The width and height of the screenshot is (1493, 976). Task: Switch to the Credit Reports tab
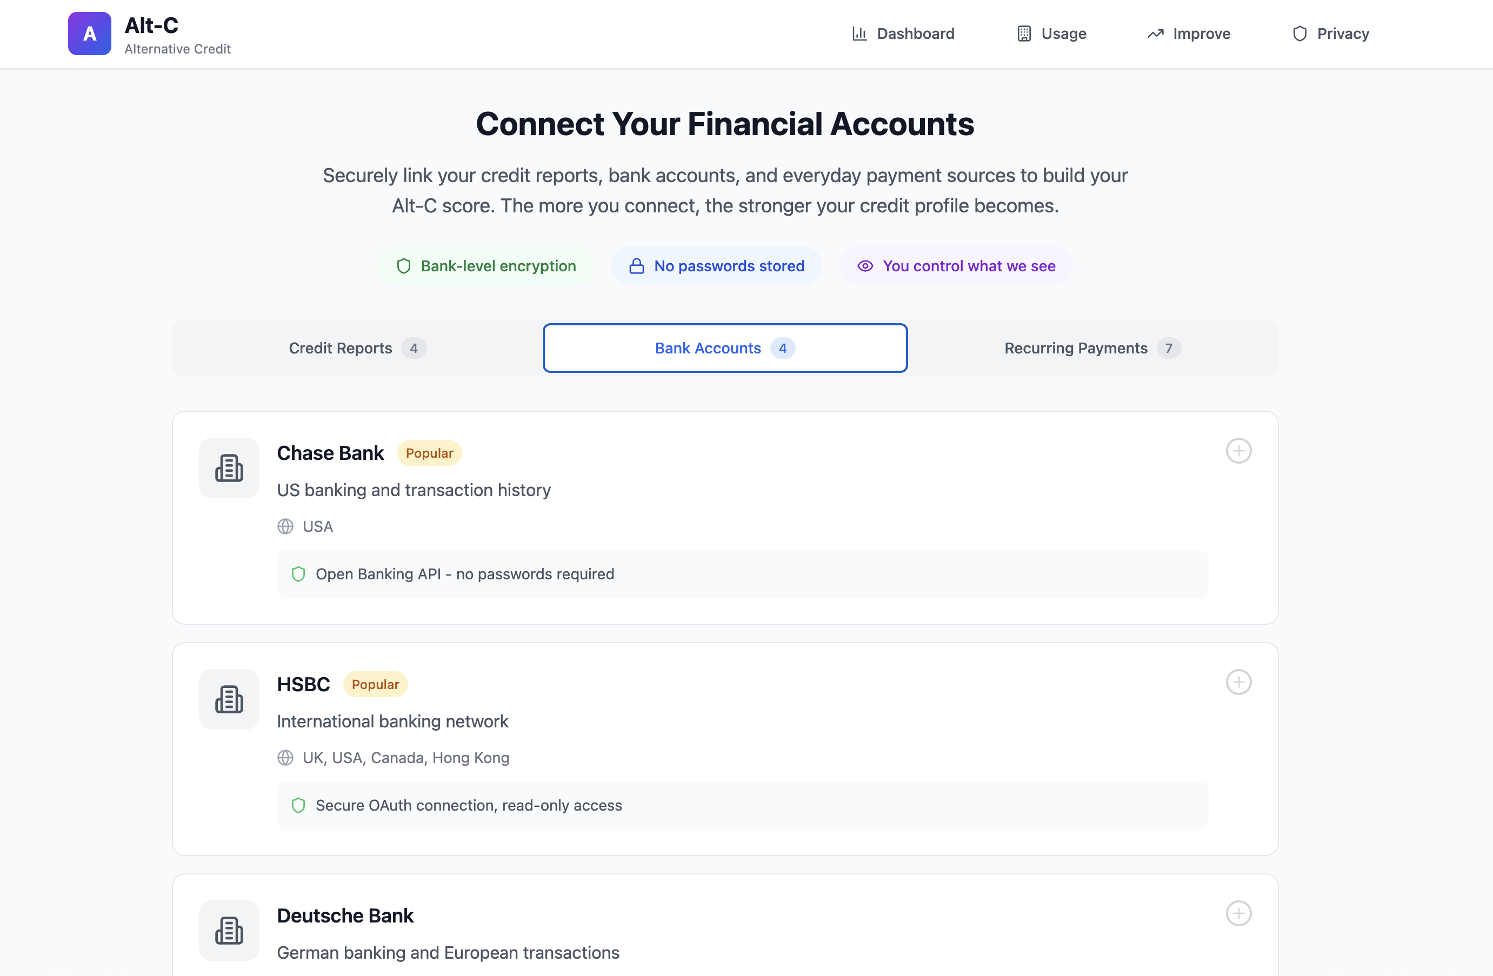357,348
